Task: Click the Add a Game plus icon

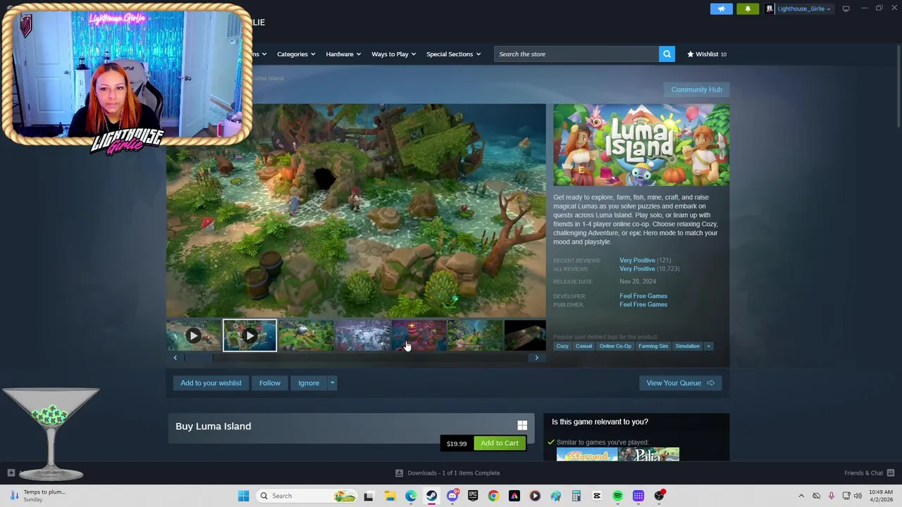Action: click(x=11, y=472)
